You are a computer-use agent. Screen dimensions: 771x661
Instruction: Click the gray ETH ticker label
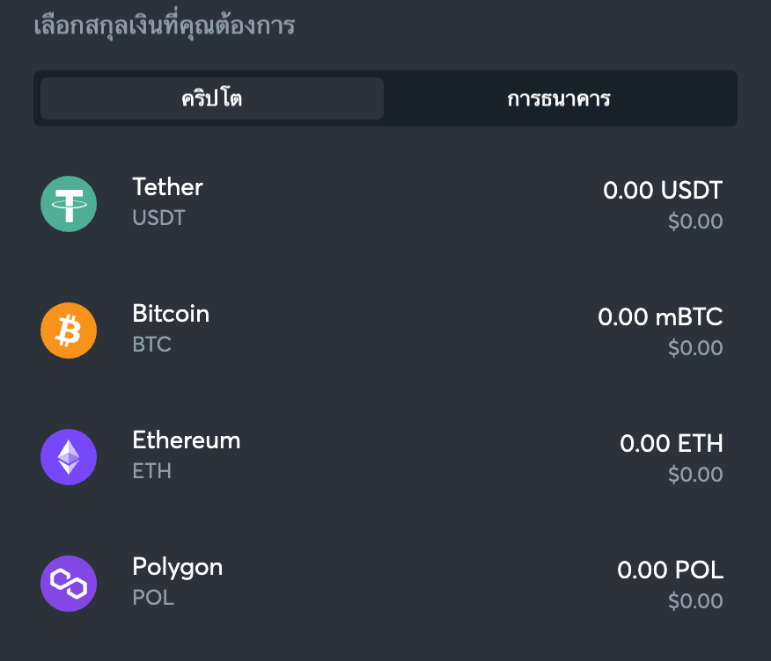click(x=151, y=471)
